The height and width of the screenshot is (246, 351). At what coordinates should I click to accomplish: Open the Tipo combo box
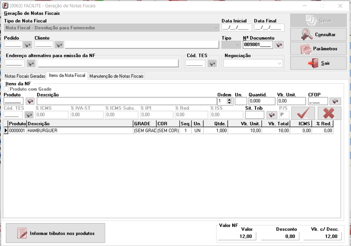click(x=231, y=45)
